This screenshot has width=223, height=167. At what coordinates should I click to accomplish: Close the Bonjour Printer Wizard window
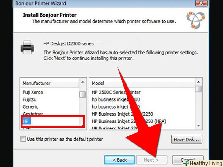(201, 3)
